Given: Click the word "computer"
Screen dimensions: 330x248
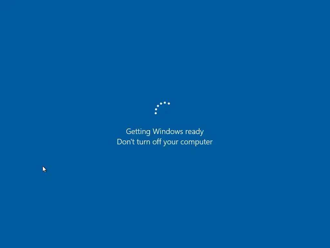Looking at the screenshot, I should 197,142.
